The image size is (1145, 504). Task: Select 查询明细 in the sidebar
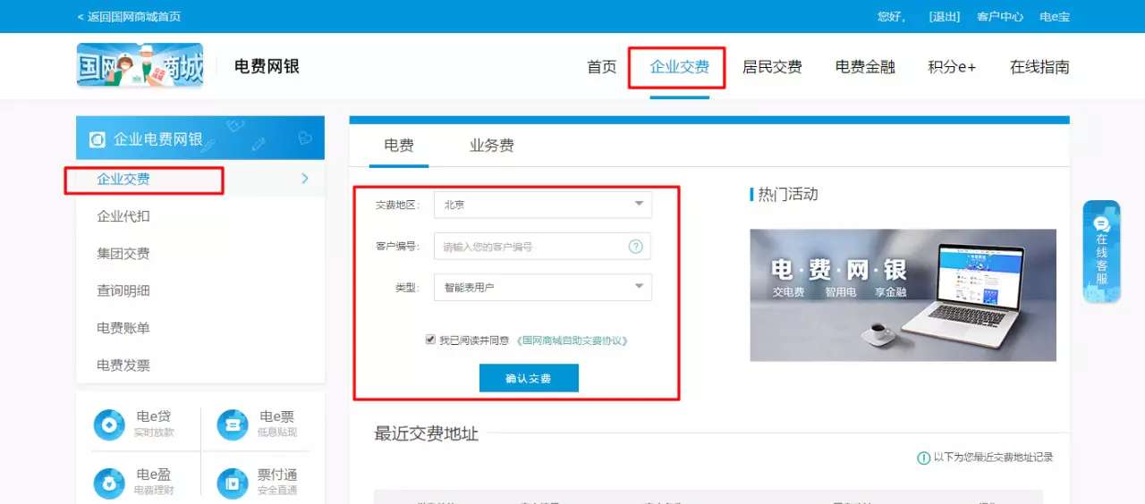point(123,290)
